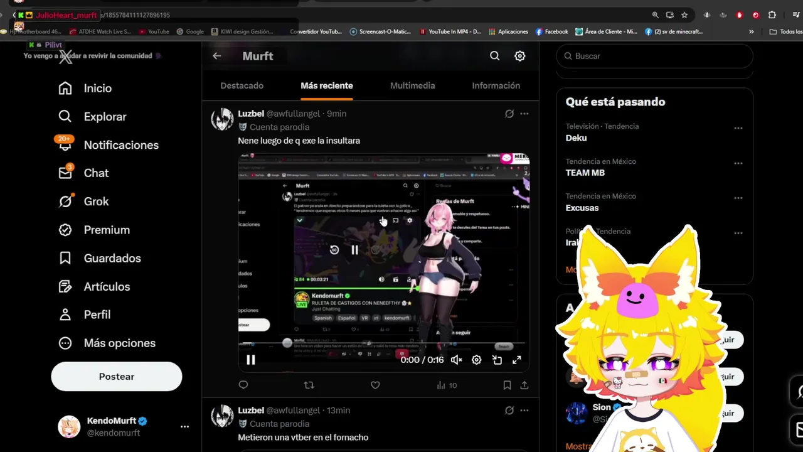Viewport: 803px width, 452px height.
Task: Click the video preview in Luzbel's post
Action: 383,262
